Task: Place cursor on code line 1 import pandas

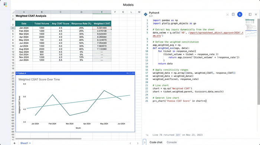Action: click(165, 20)
